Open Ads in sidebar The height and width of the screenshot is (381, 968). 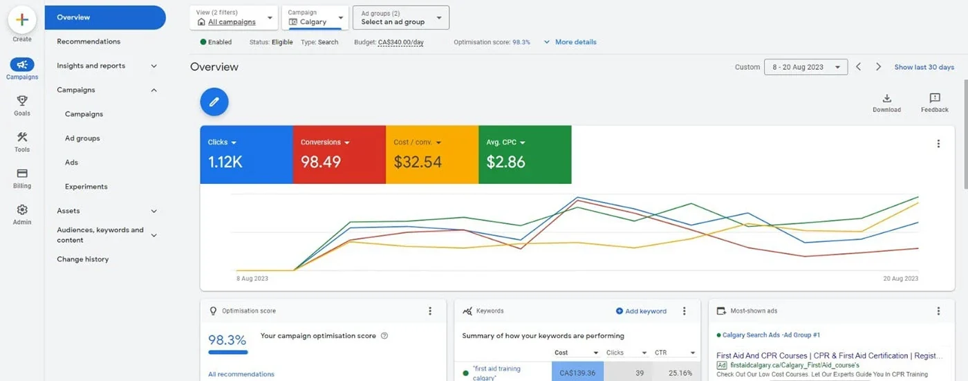pyautogui.click(x=71, y=162)
